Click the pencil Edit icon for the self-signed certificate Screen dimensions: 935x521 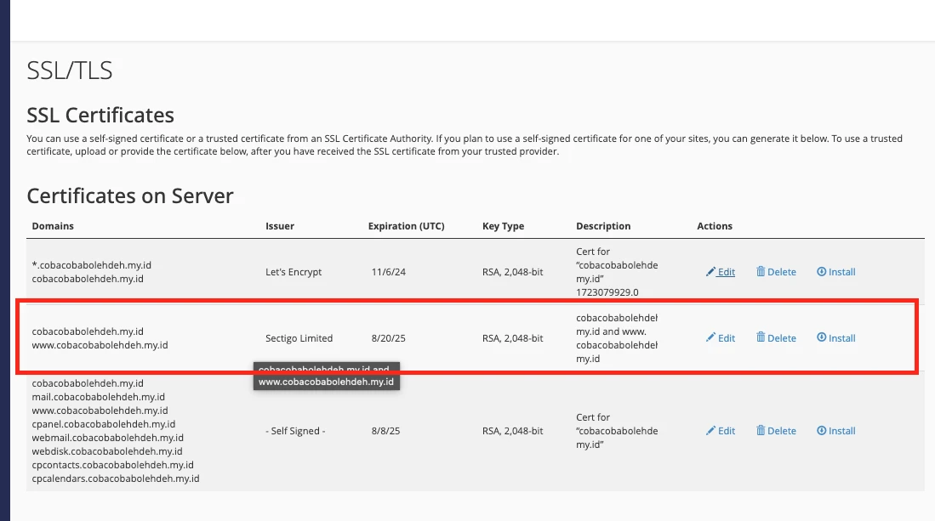(710, 430)
